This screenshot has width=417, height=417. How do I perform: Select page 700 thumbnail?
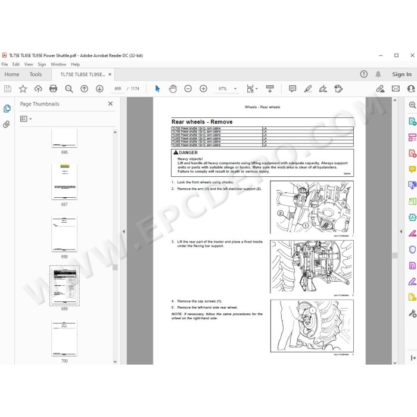[64, 338]
